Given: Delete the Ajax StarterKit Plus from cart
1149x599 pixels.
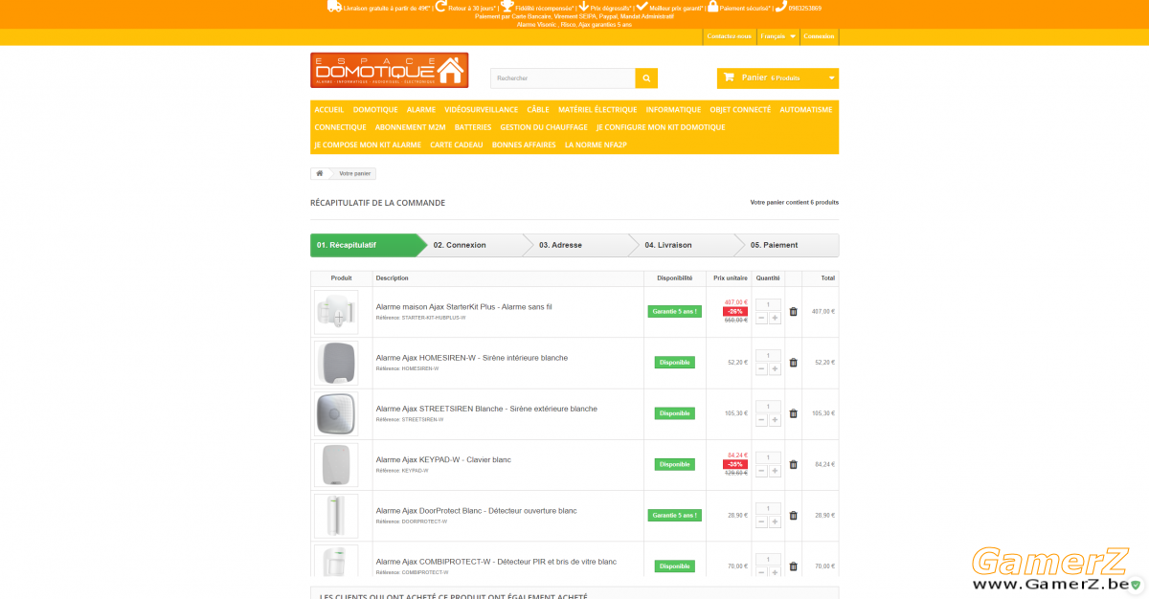Looking at the screenshot, I should click(793, 311).
